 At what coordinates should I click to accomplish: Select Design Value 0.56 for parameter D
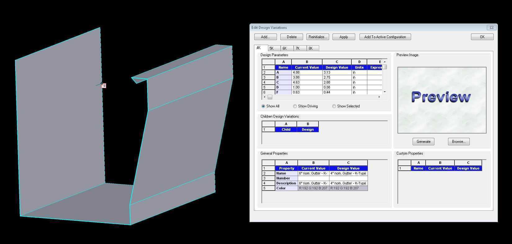pyautogui.click(x=337, y=87)
